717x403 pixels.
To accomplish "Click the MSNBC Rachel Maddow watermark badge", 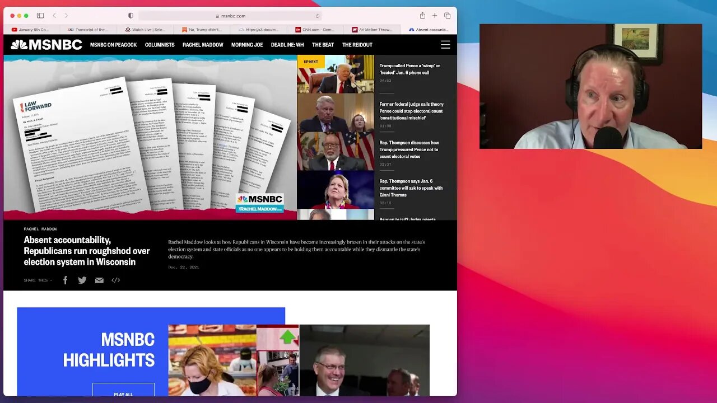I will [260, 203].
